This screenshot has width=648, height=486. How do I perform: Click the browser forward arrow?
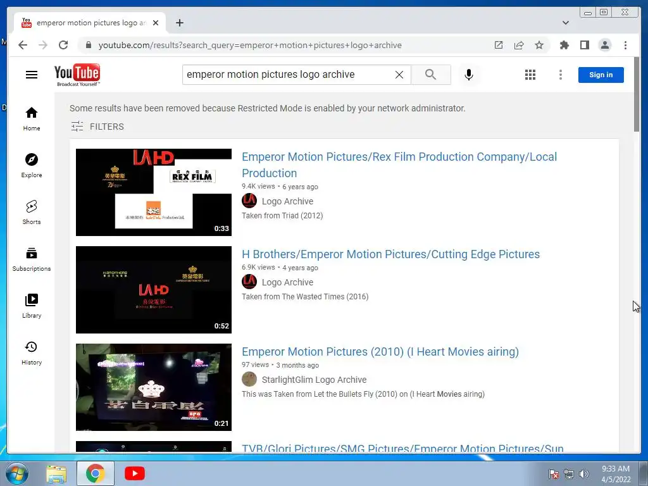[43, 45]
